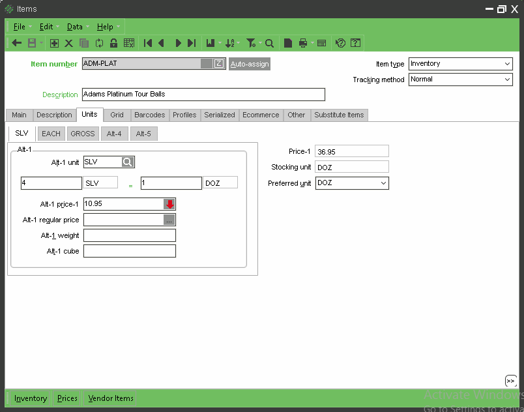Select the Alt-4 unit sub-tab
Viewport: 524px width, 412px height.
tap(114, 134)
